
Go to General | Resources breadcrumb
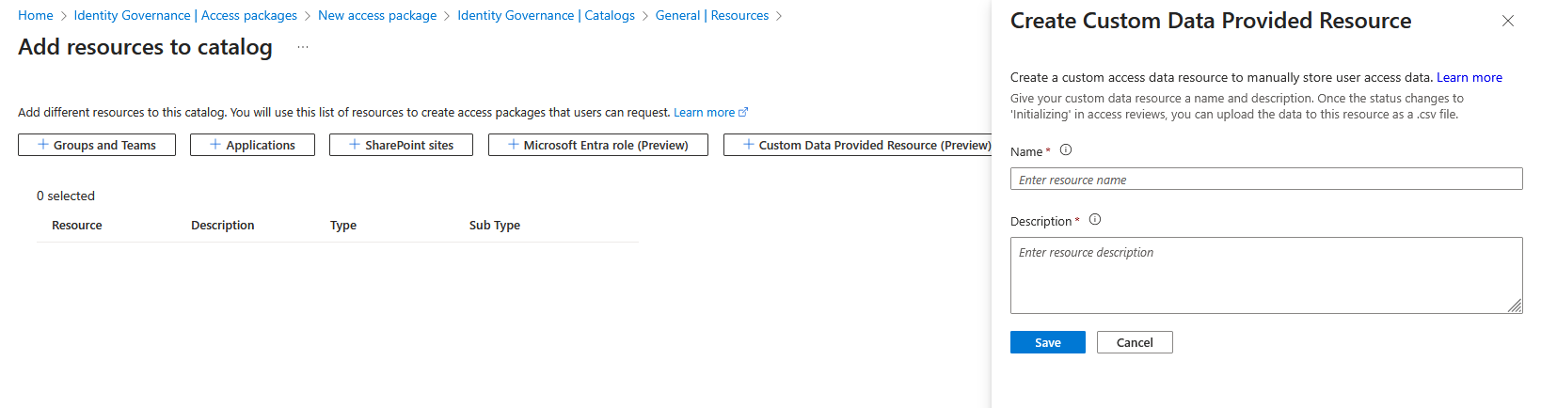[x=712, y=15]
